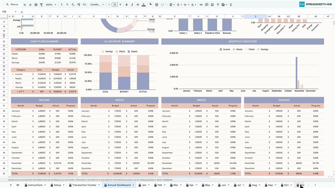
Task: Insert a link with chain icon
Action: pos(201,5)
